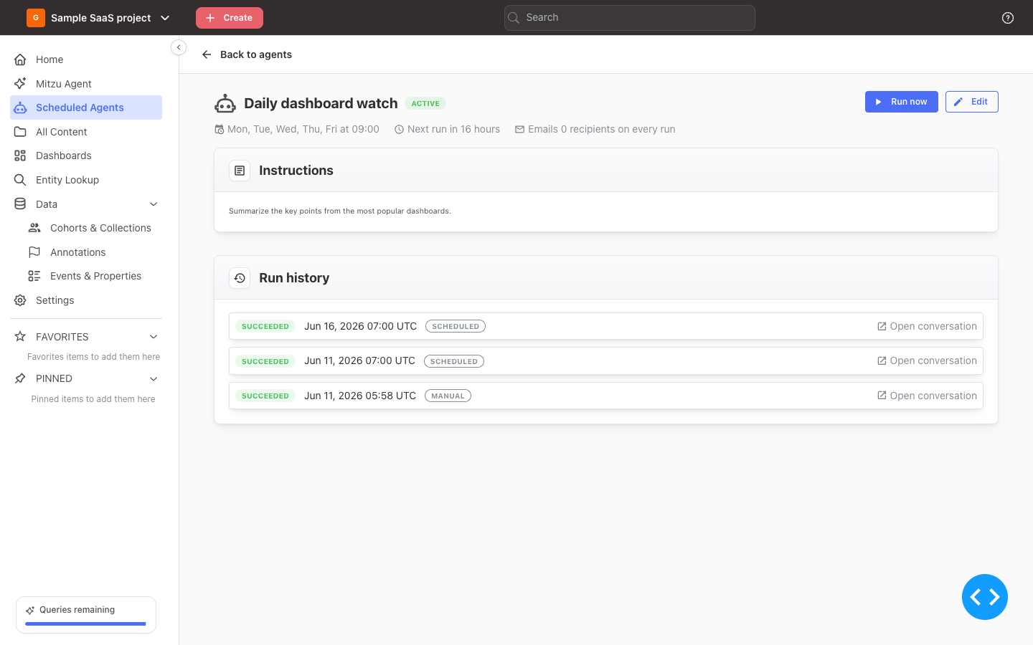
Task: Click the email envelope icon
Action: click(519, 130)
